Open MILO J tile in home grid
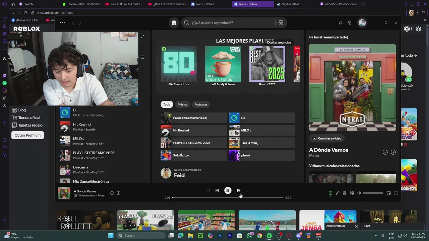 click(x=262, y=130)
